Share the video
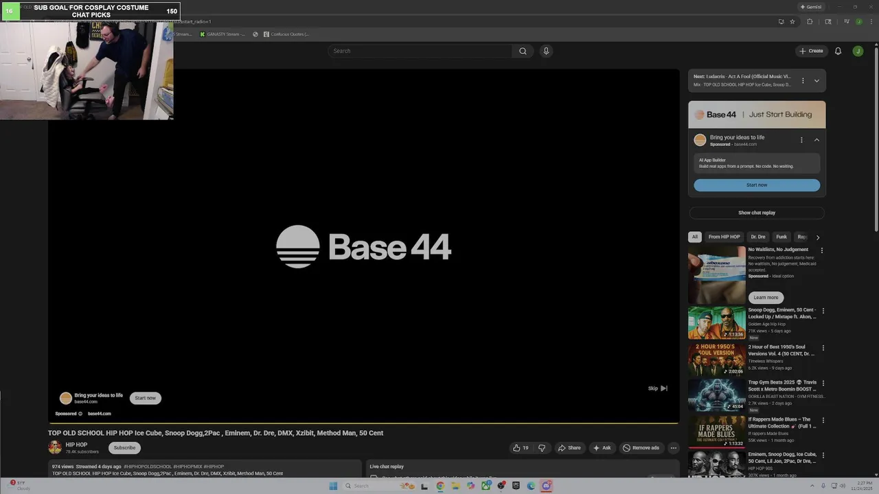This screenshot has height=494, width=879. point(569,448)
